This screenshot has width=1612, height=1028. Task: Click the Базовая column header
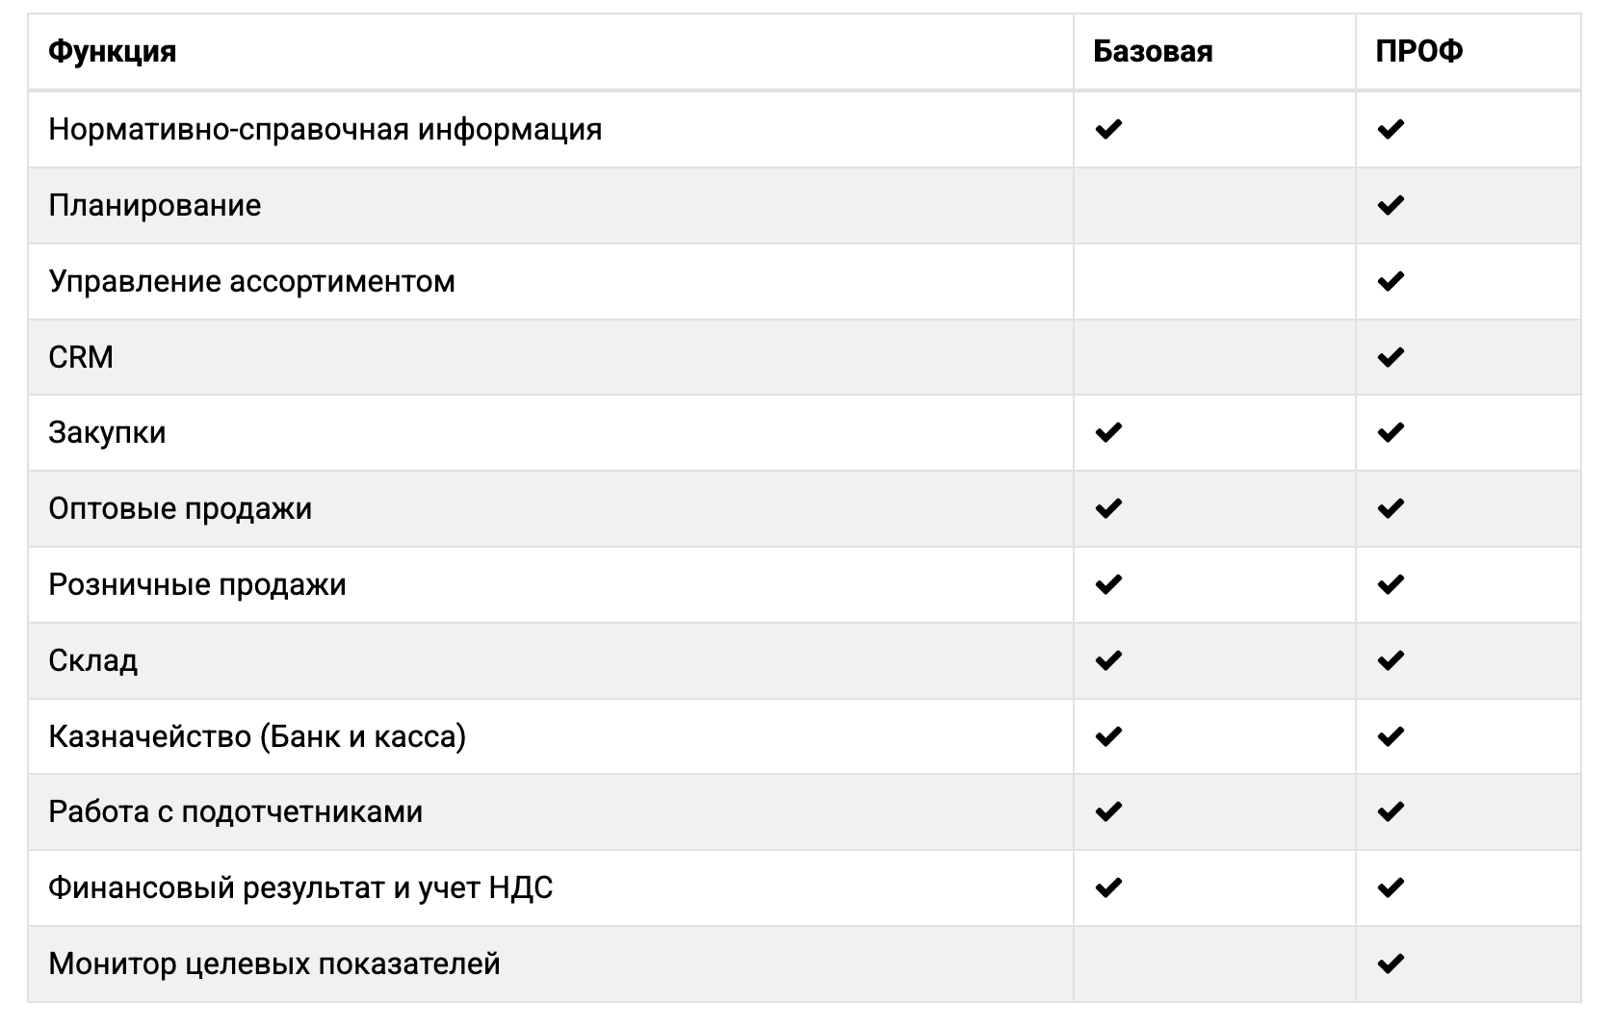(1153, 51)
